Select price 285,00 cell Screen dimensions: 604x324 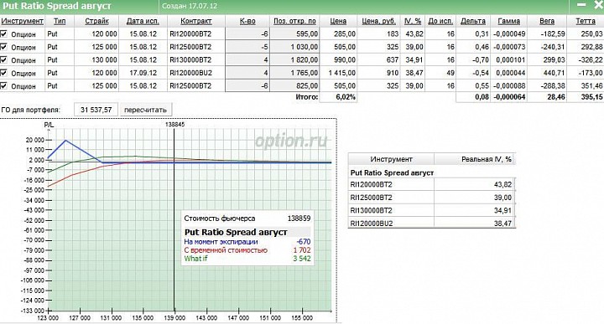(338, 34)
